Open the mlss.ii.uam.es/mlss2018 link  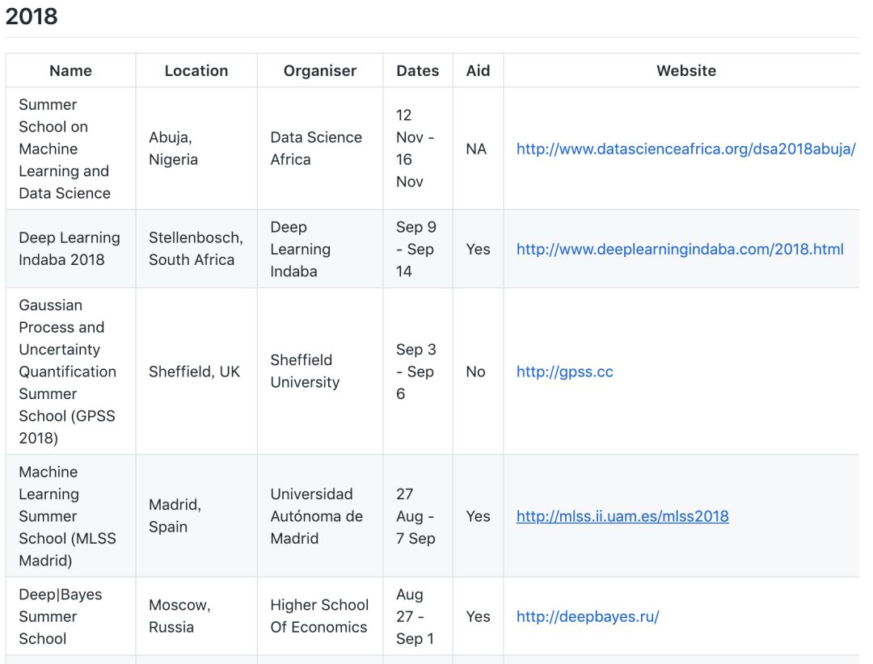pos(622,516)
